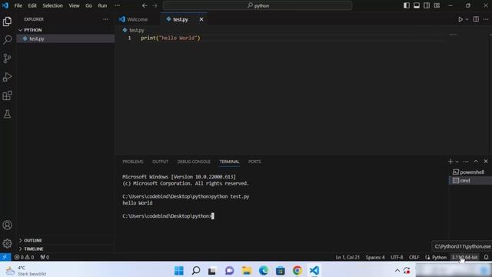
Task: Create a new terminal with plus icon
Action: point(450,162)
